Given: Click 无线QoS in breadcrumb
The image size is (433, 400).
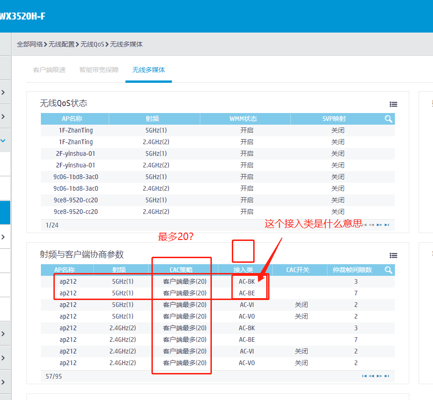Looking at the screenshot, I should [x=92, y=44].
